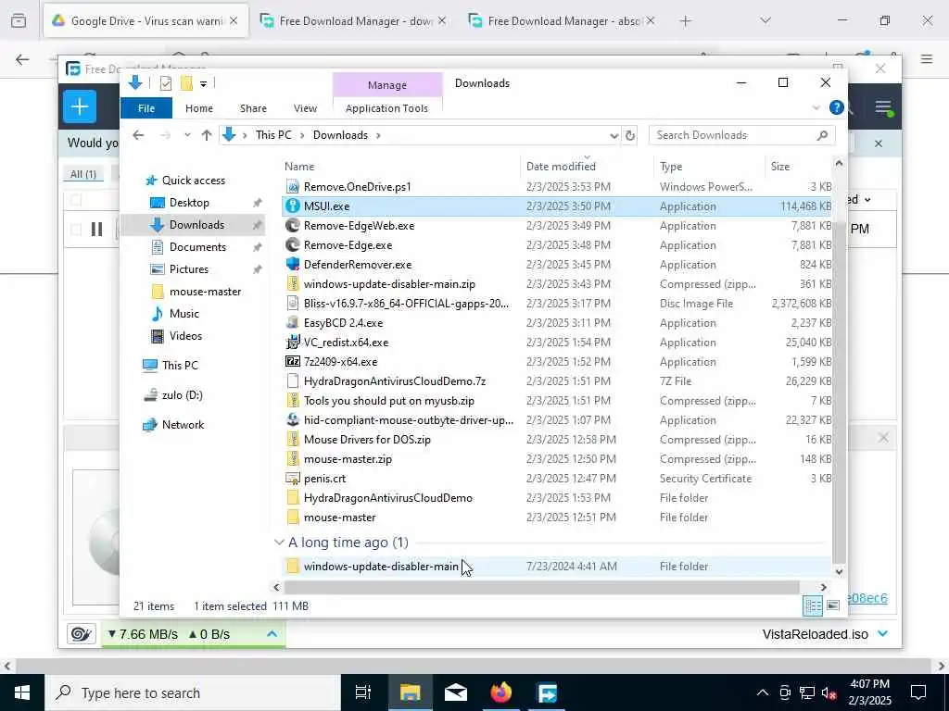Select zulo (D:) drive in sidebar
Screen dimensions: 949x711
[x=183, y=394]
